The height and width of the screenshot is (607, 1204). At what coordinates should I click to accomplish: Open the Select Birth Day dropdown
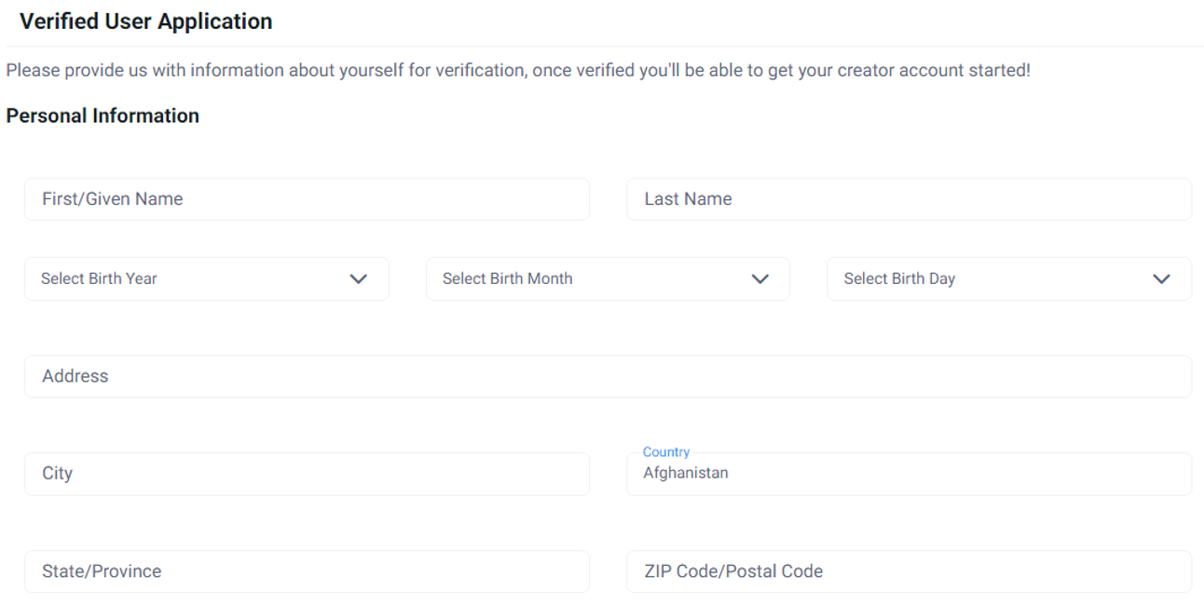tap(1009, 279)
